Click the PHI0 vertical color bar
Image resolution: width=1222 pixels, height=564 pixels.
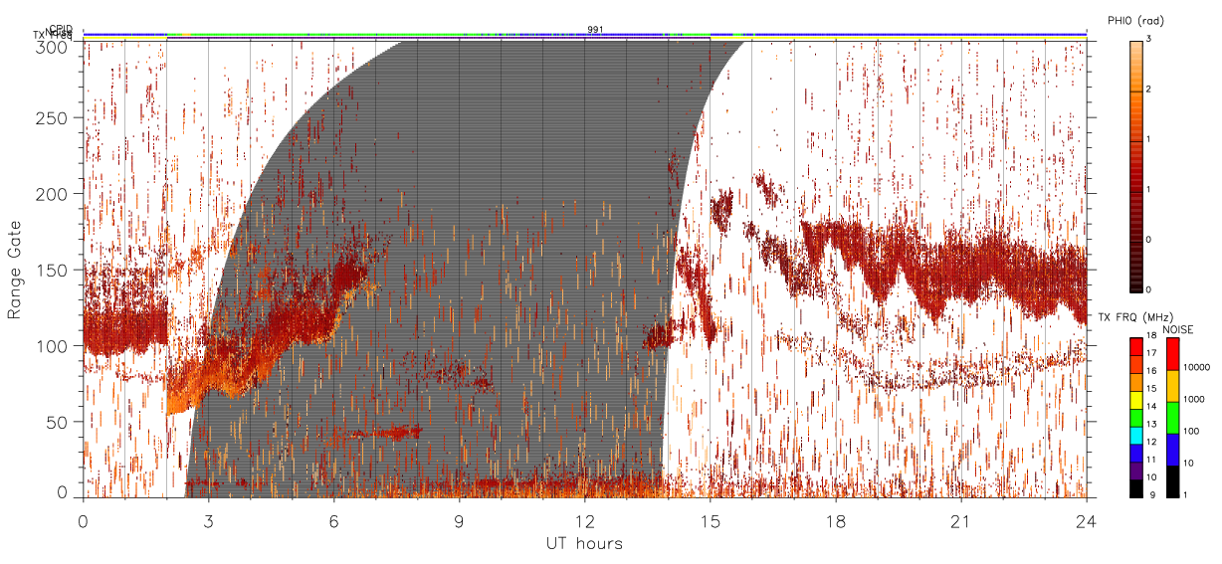(x=1136, y=165)
